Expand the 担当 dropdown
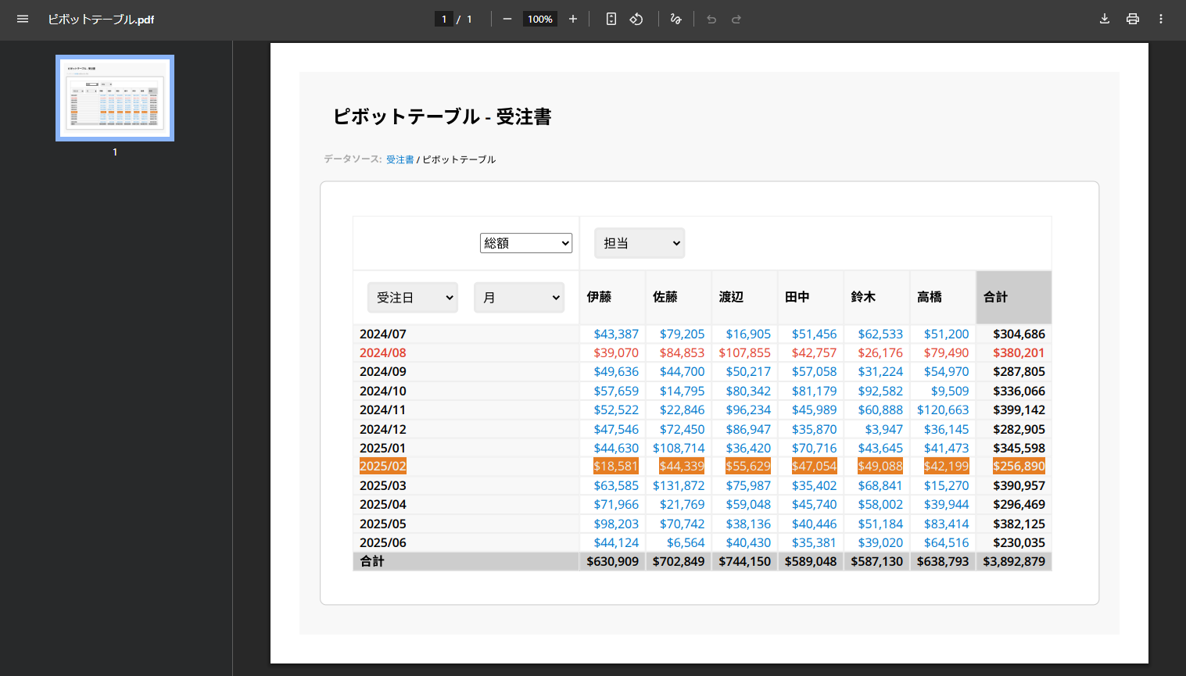 point(640,243)
